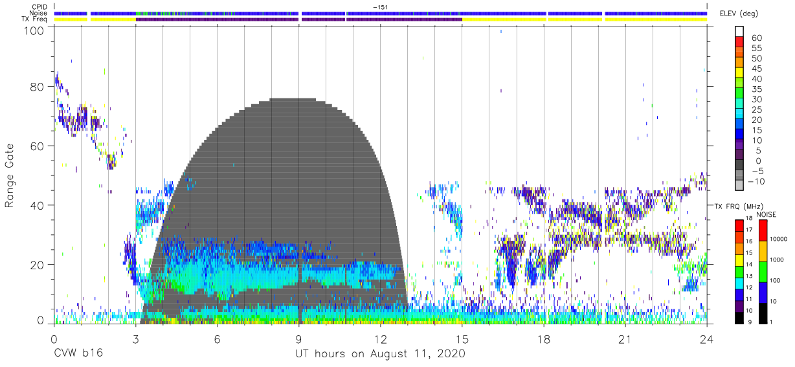This screenshot has width=795, height=367.
Task: Click the '9' tick label on the time axis
Action: (x=298, y=339)
